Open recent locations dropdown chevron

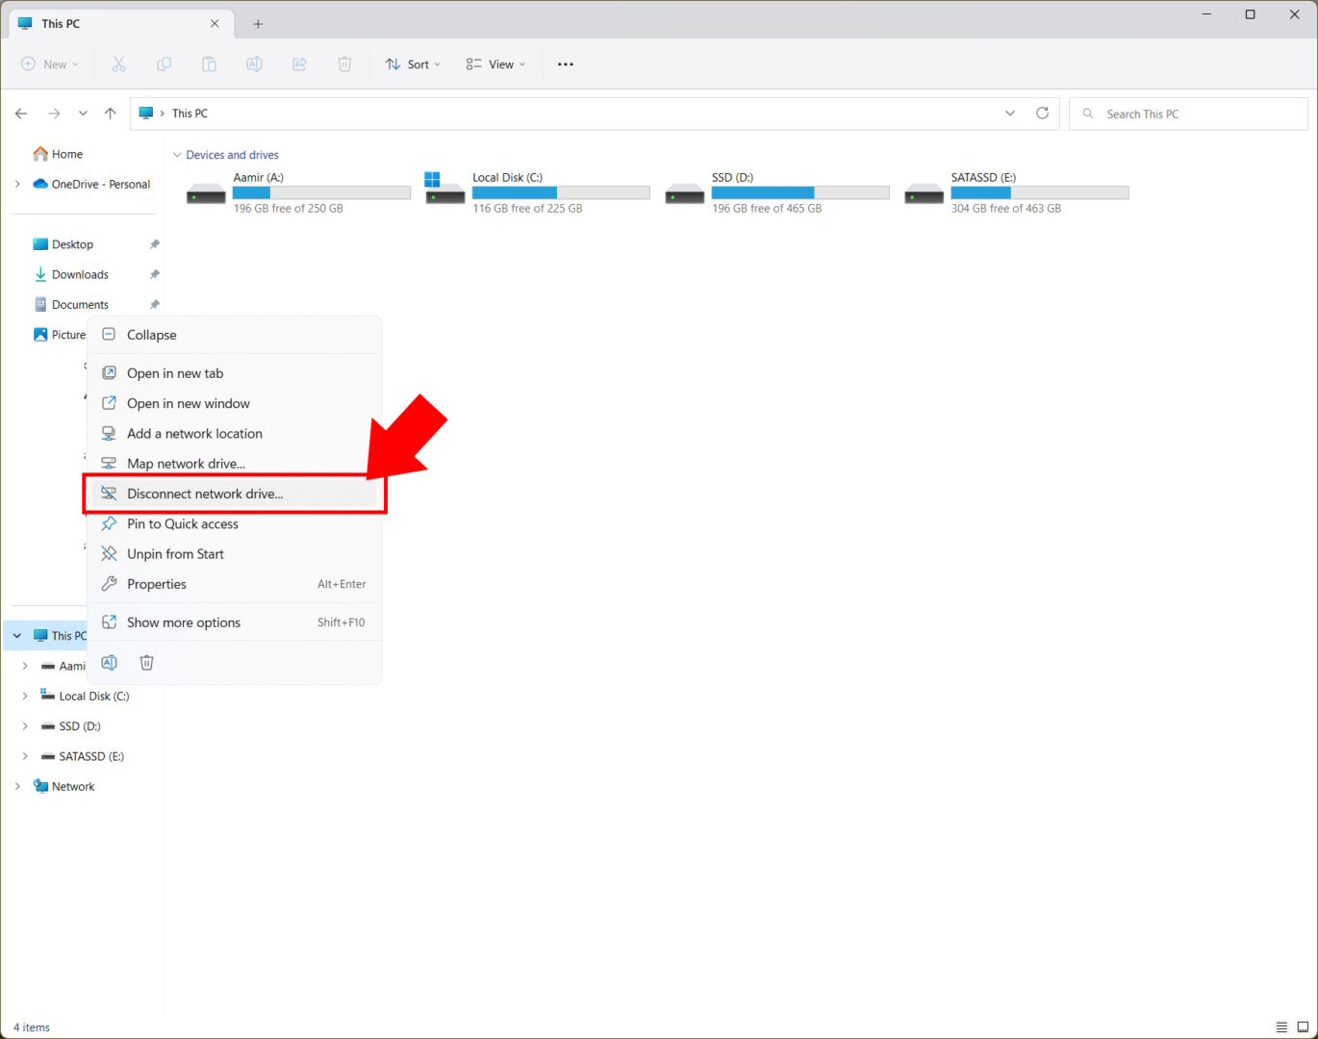[x=83, y=114]
